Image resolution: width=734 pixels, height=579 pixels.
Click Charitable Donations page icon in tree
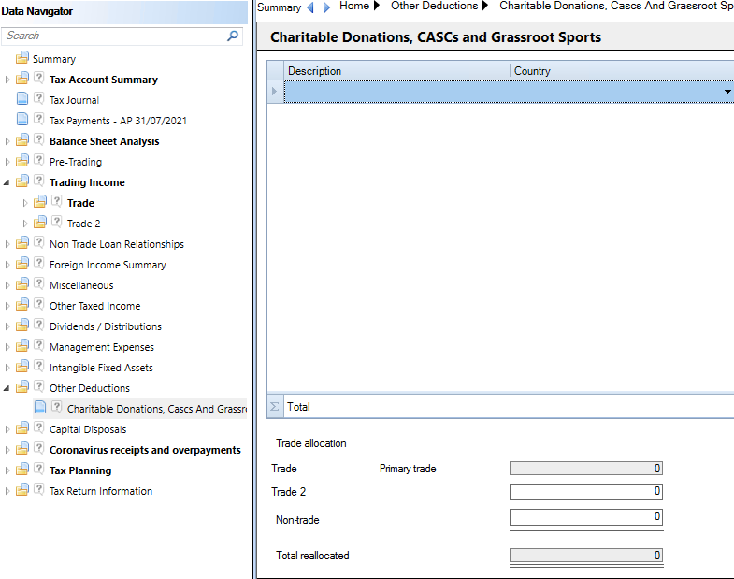(x=40, y=408)
